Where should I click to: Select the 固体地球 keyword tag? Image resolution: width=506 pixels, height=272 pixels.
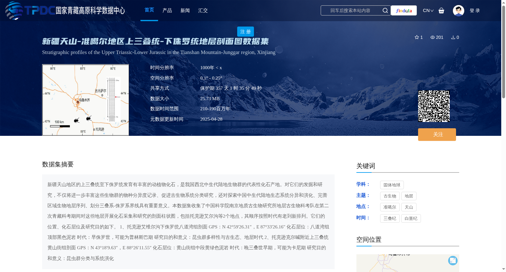[x=392, y=185]
